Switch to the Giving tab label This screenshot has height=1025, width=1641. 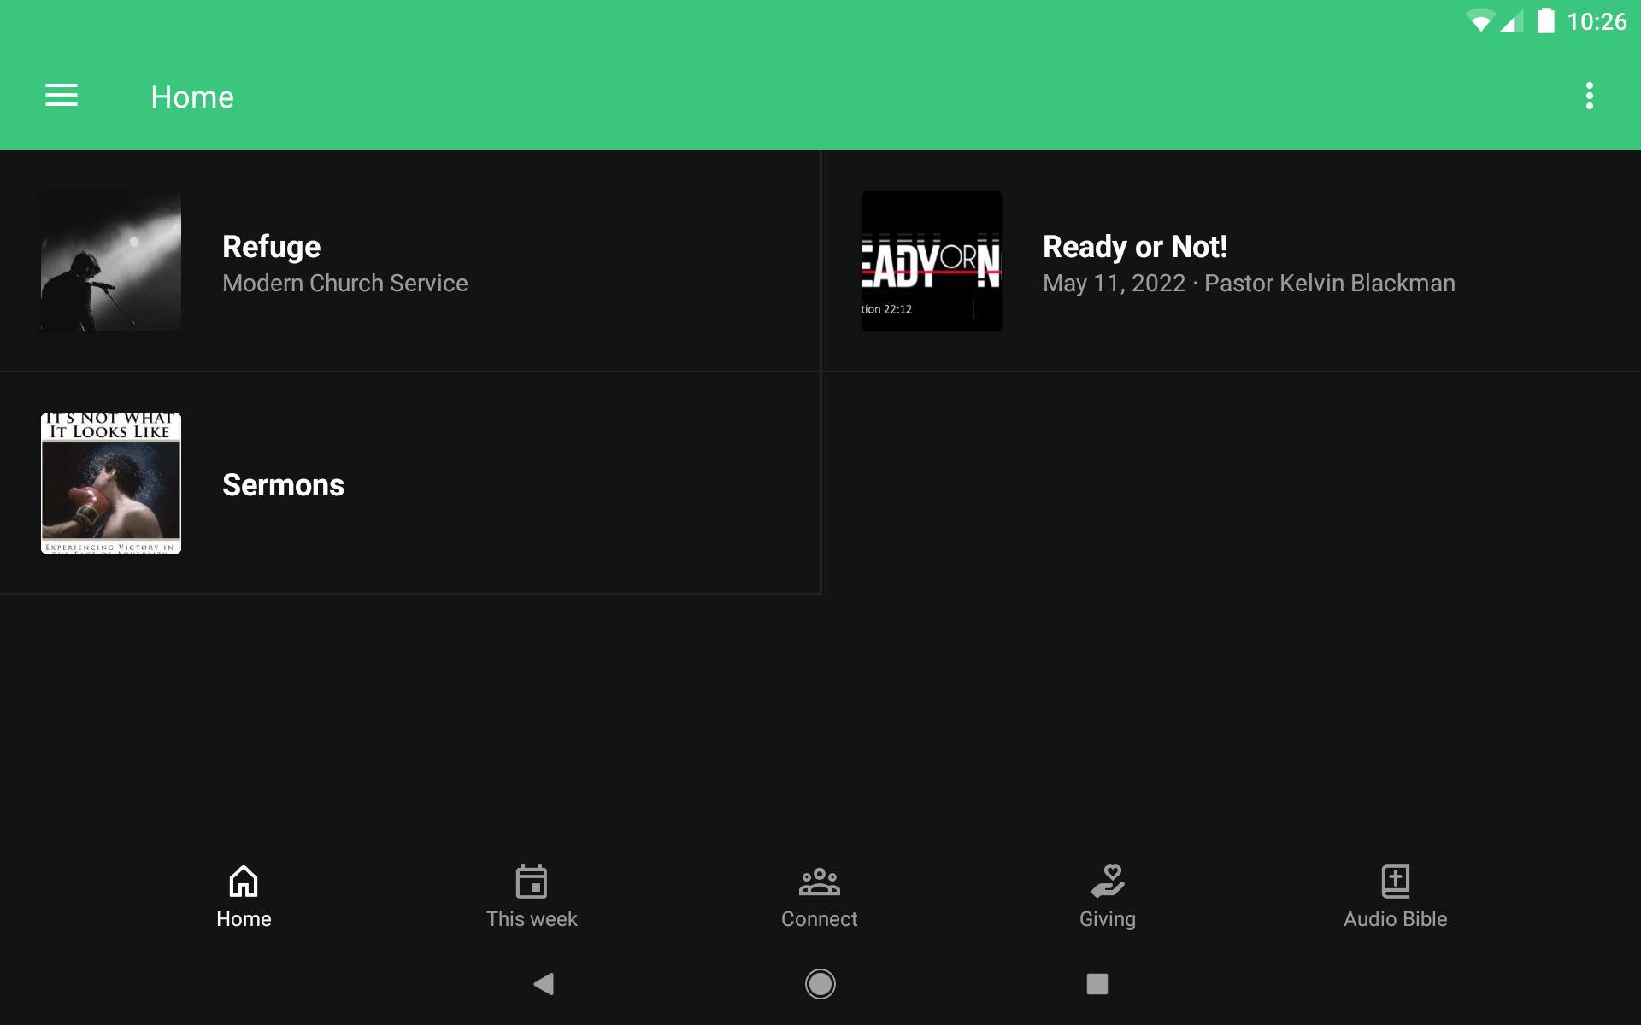(x=1108, y=919)
